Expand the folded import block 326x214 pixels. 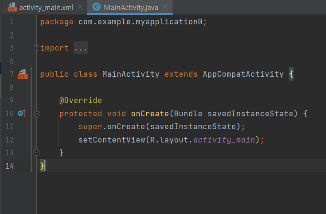36,48
